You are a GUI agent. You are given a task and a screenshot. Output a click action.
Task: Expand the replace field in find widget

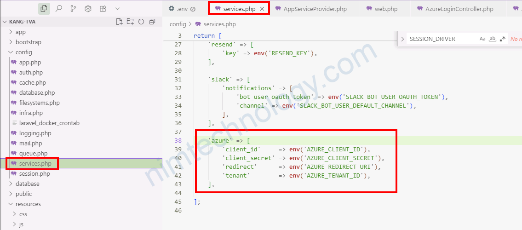402,39
